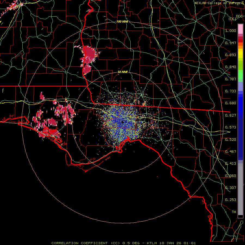Viewport: 245px width, 245px height.
Task: Select the 0.573 scale value
Action: [x=231, y=127]
